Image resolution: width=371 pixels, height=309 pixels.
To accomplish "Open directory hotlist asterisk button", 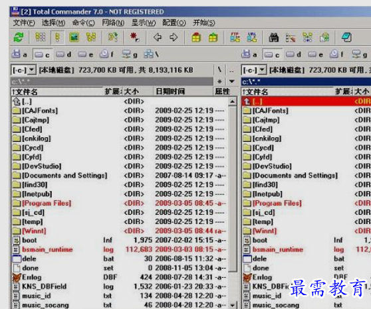I will click(x=220, y=82).
